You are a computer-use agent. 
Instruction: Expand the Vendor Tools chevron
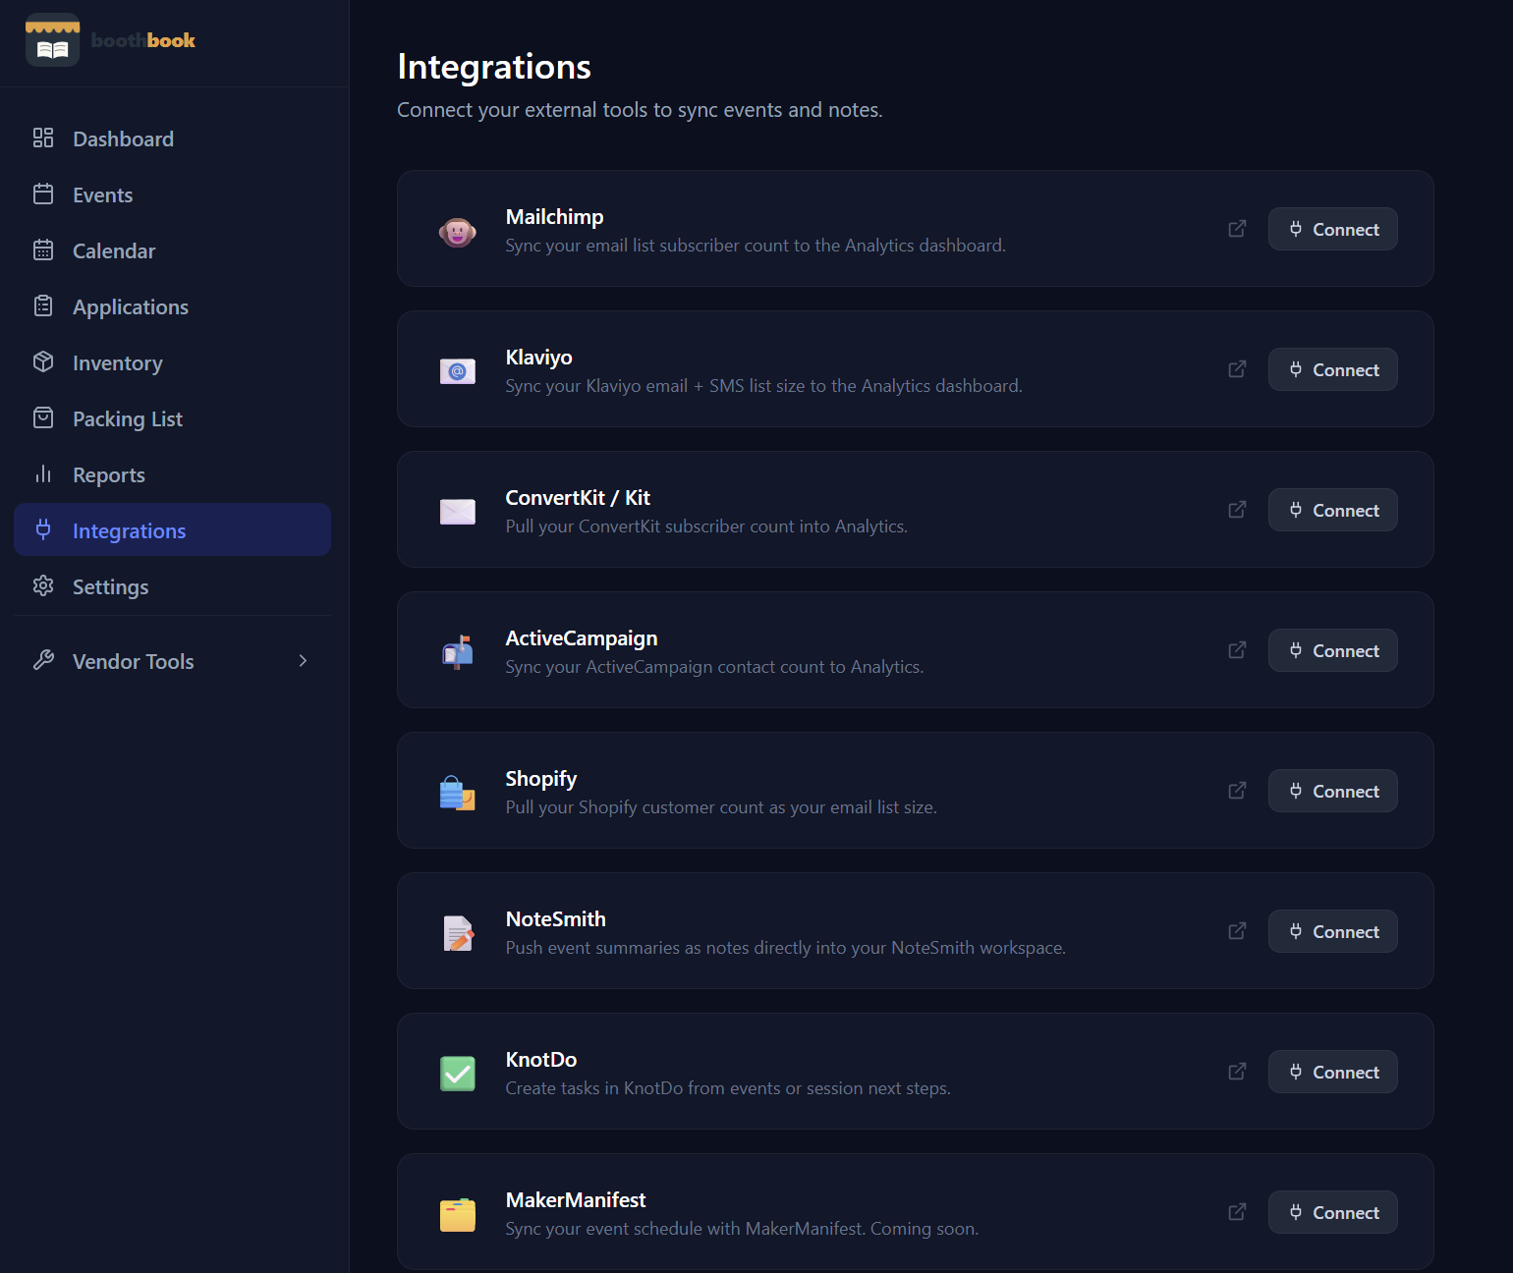pyautogui.click(x=303, y=661)
